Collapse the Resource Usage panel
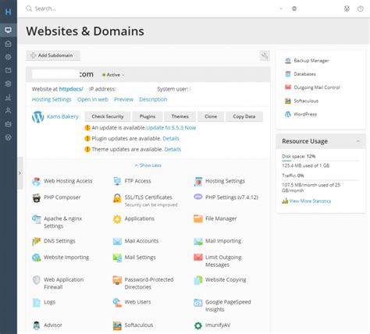The height and width of the screenshot is (334, 370). click(358, 141)
